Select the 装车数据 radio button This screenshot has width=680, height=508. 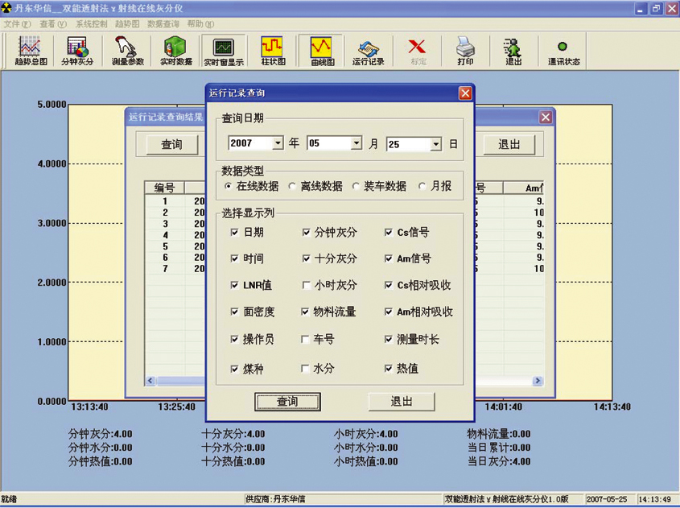click(x=356, y=186)
